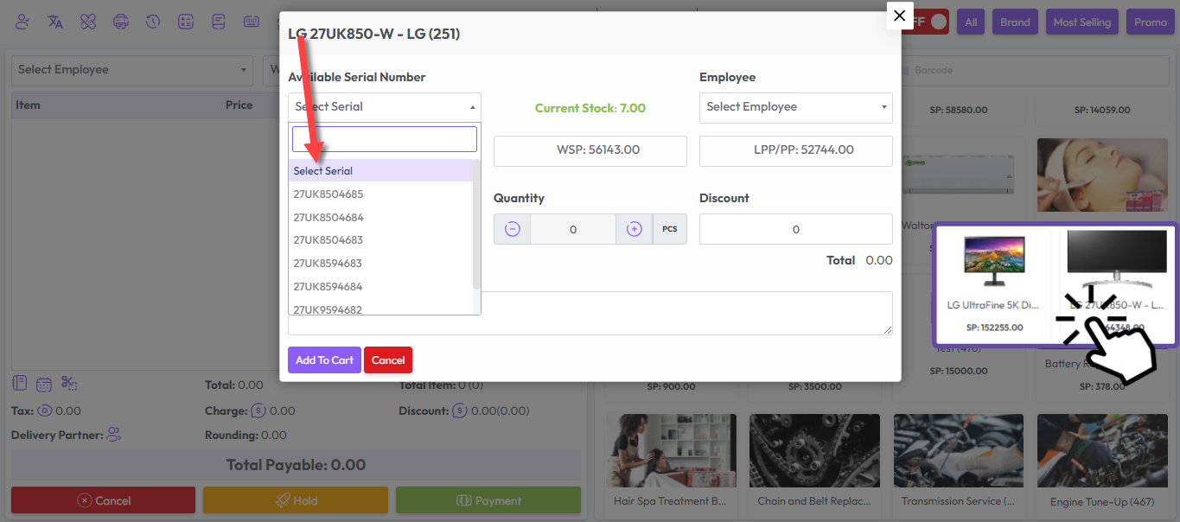Choose serial number 27UK9594682
Image resolution: width=1180 pixels, height=522 pixels.
pyautogui.click(x=380, y=307)
